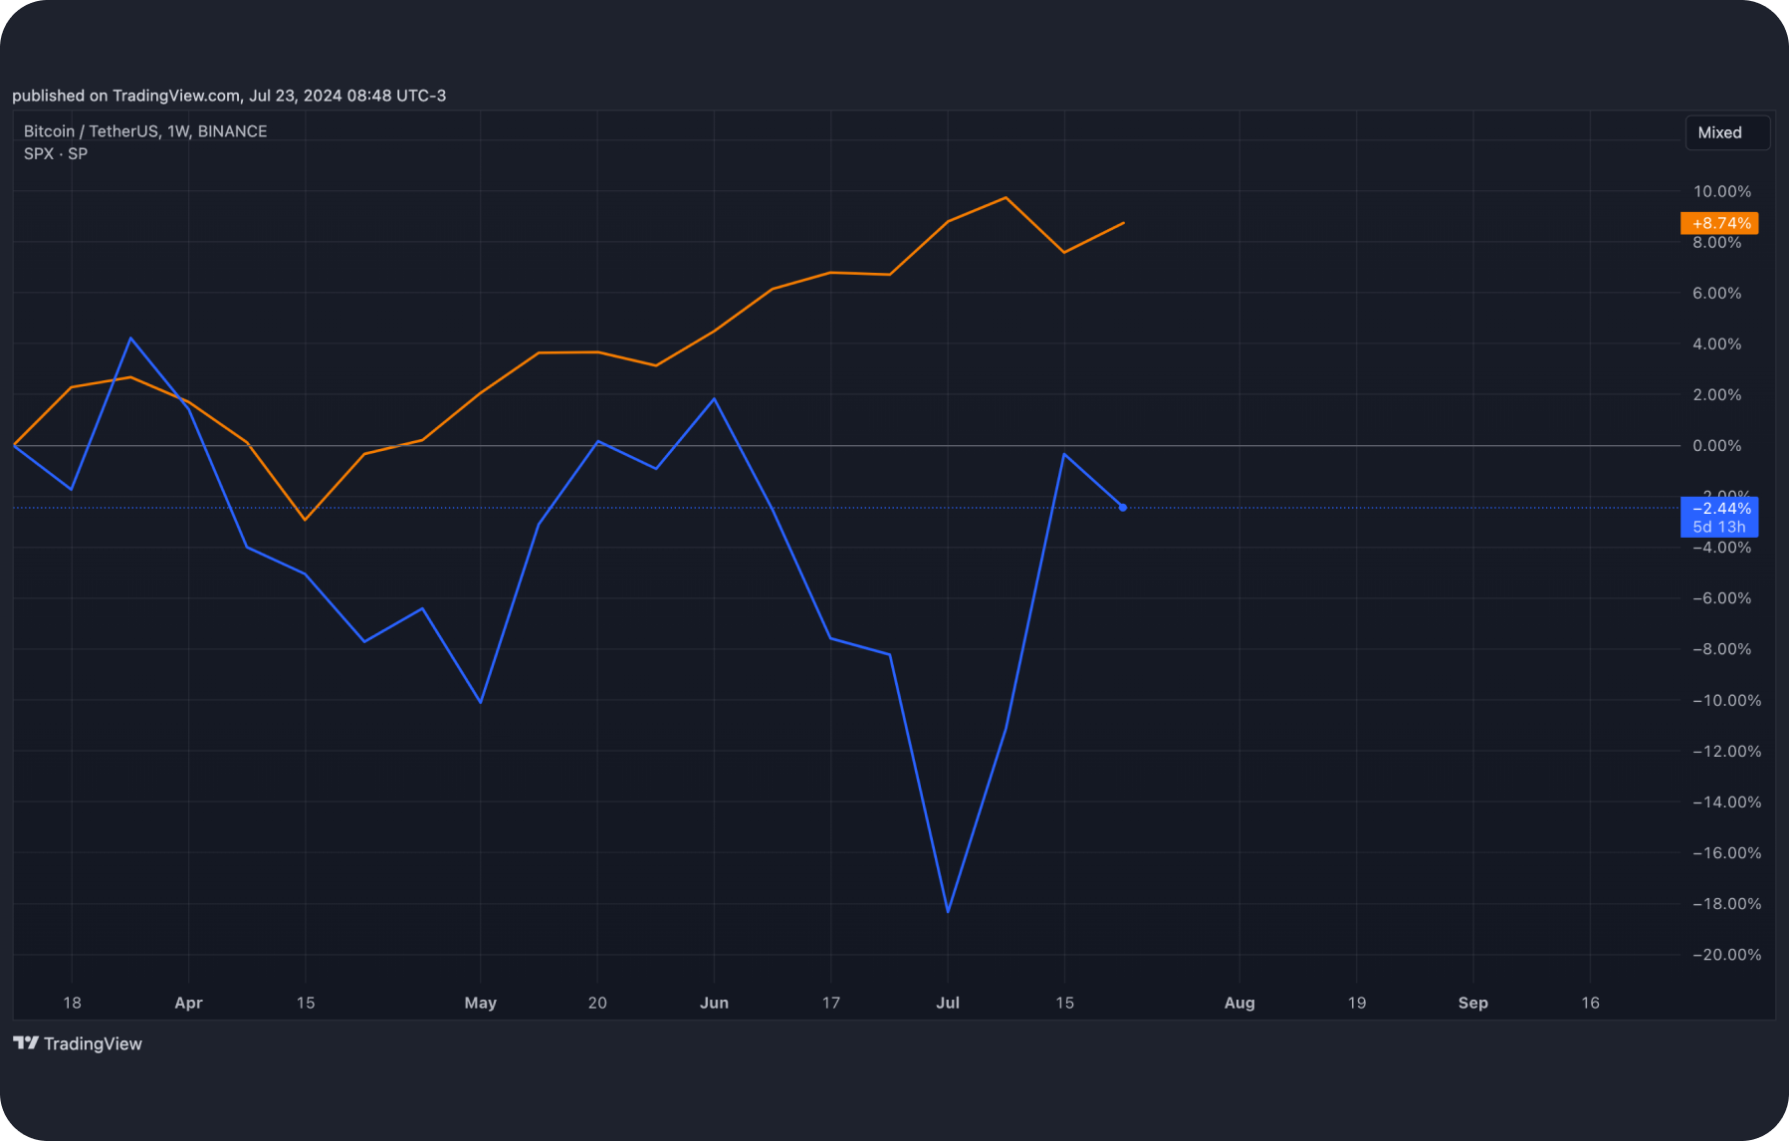
Task: Click the Bitcoin line's lowest point near −18%
Action: 948,911
